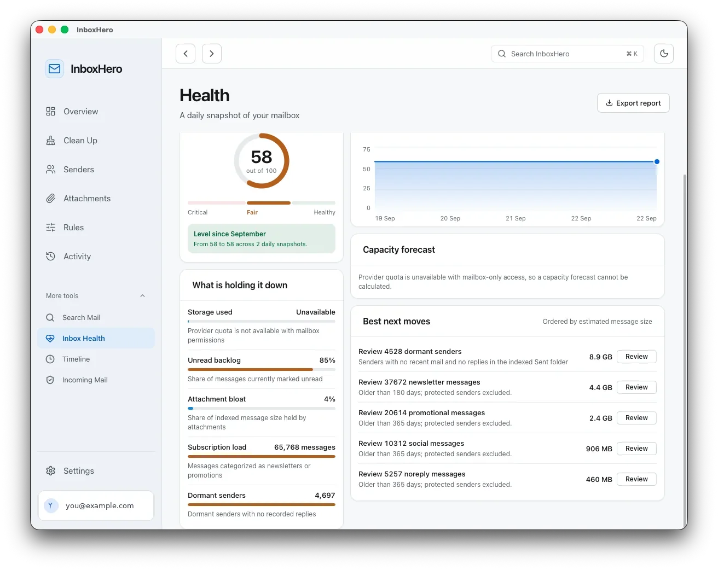718x570 pixels.
Task: Focus the Search InboxHero field
Action: click(x=568, y=54)
